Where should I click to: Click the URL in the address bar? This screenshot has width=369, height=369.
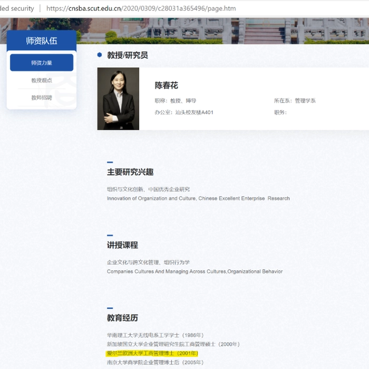(x=141, y=8)
